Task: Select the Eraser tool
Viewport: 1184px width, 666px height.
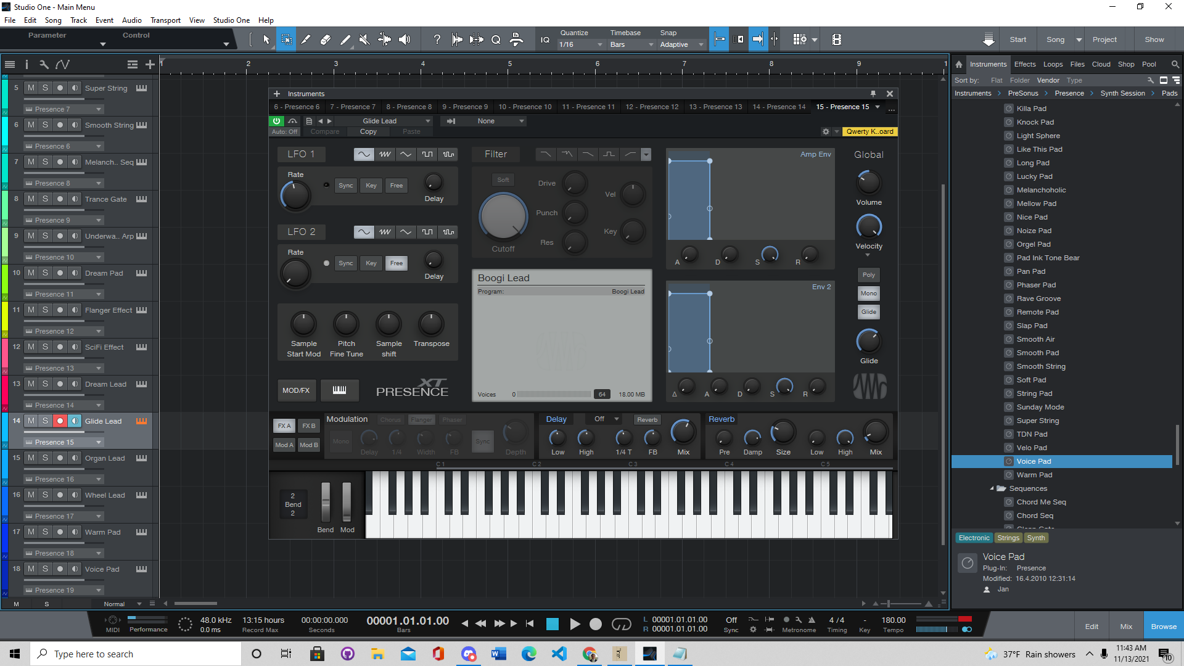Action: point(326,39)
